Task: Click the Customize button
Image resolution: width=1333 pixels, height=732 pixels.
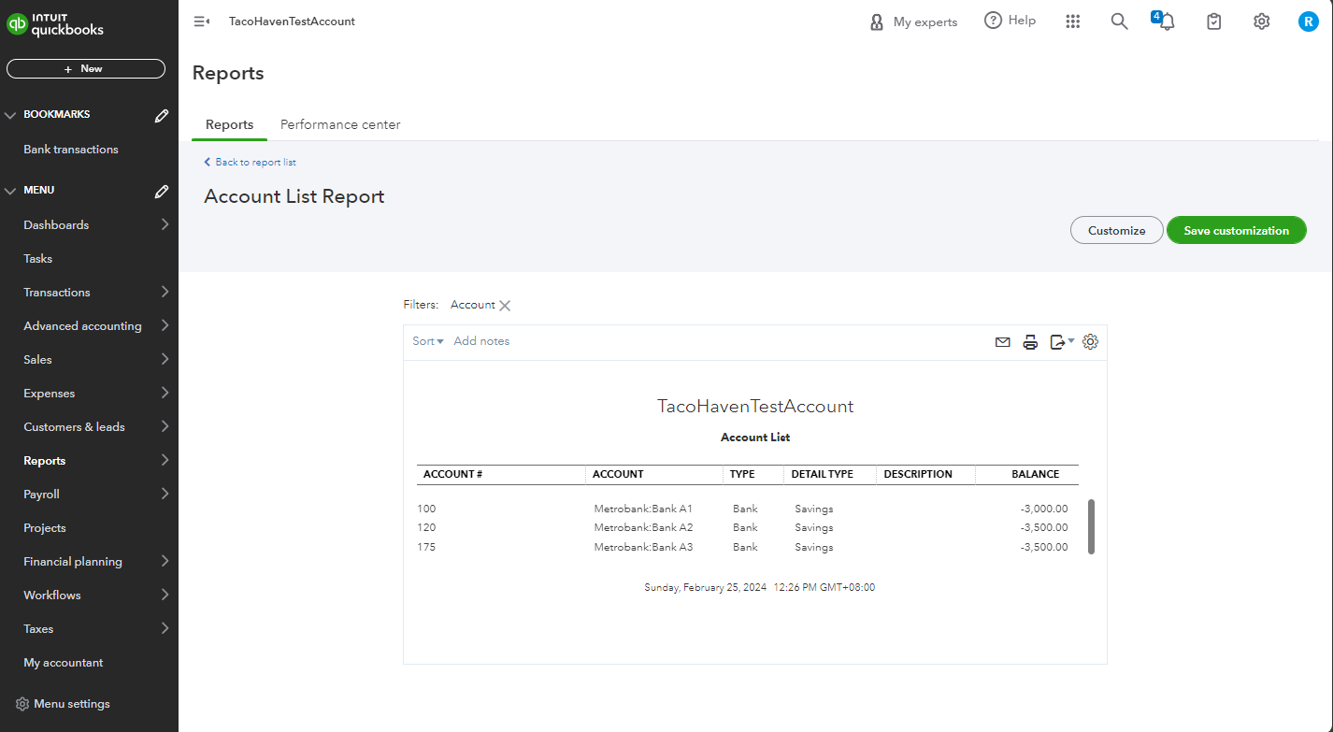Action: coord(1117,231)
